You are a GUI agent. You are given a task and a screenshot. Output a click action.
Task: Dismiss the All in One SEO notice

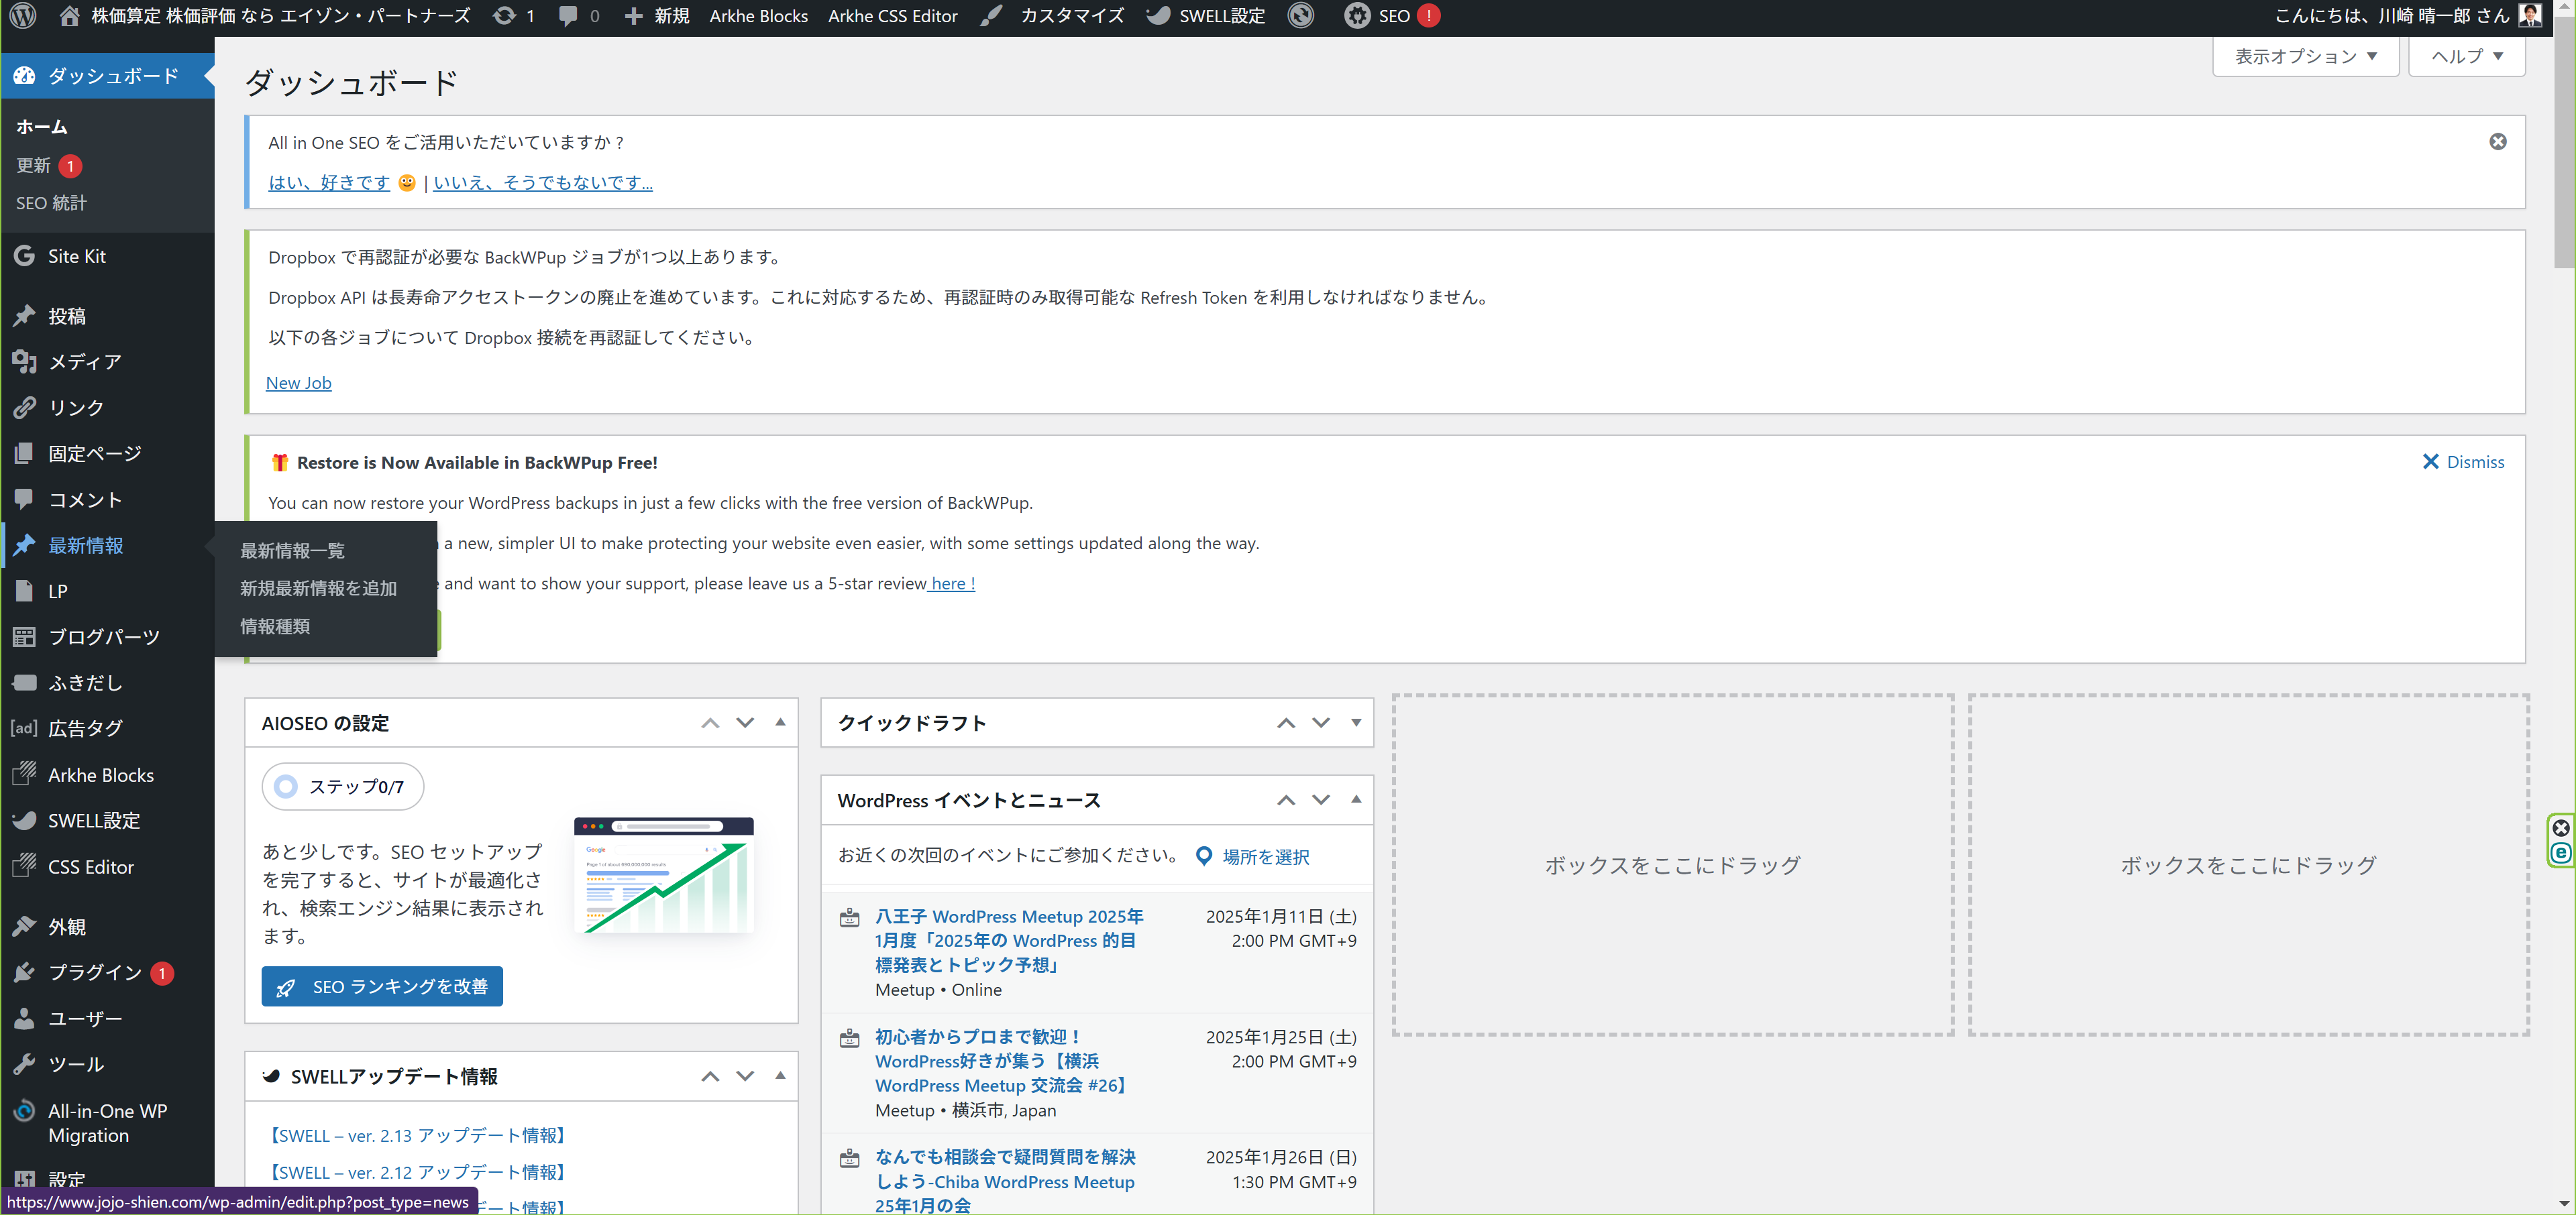(2497, 142)
